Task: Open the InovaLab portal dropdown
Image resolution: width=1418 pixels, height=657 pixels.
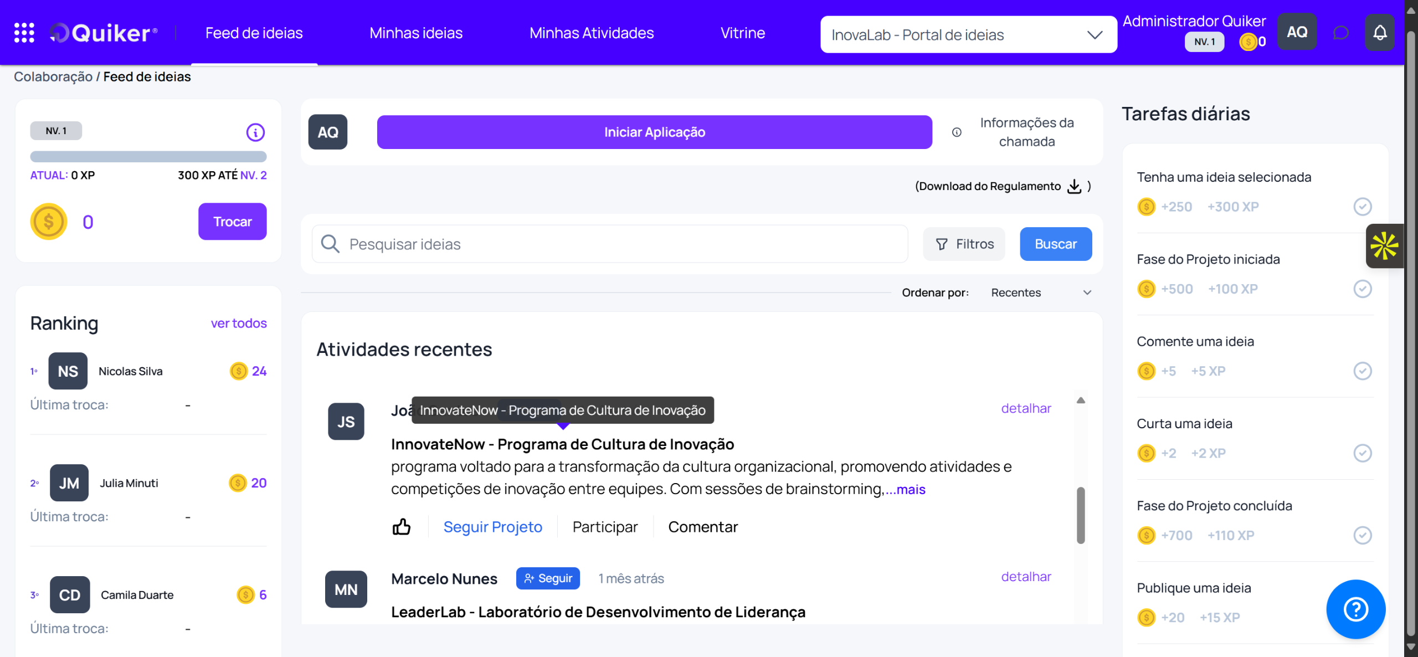Action: tap(968, 35)
